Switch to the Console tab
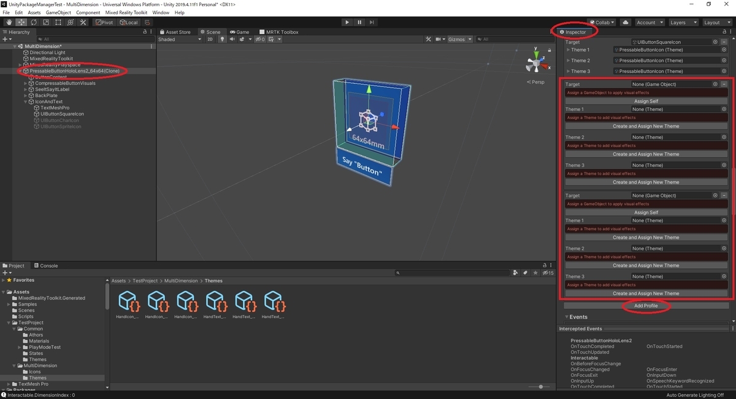Image resolution: width=736 pixels, height=399 pixels. pos(46,266)
